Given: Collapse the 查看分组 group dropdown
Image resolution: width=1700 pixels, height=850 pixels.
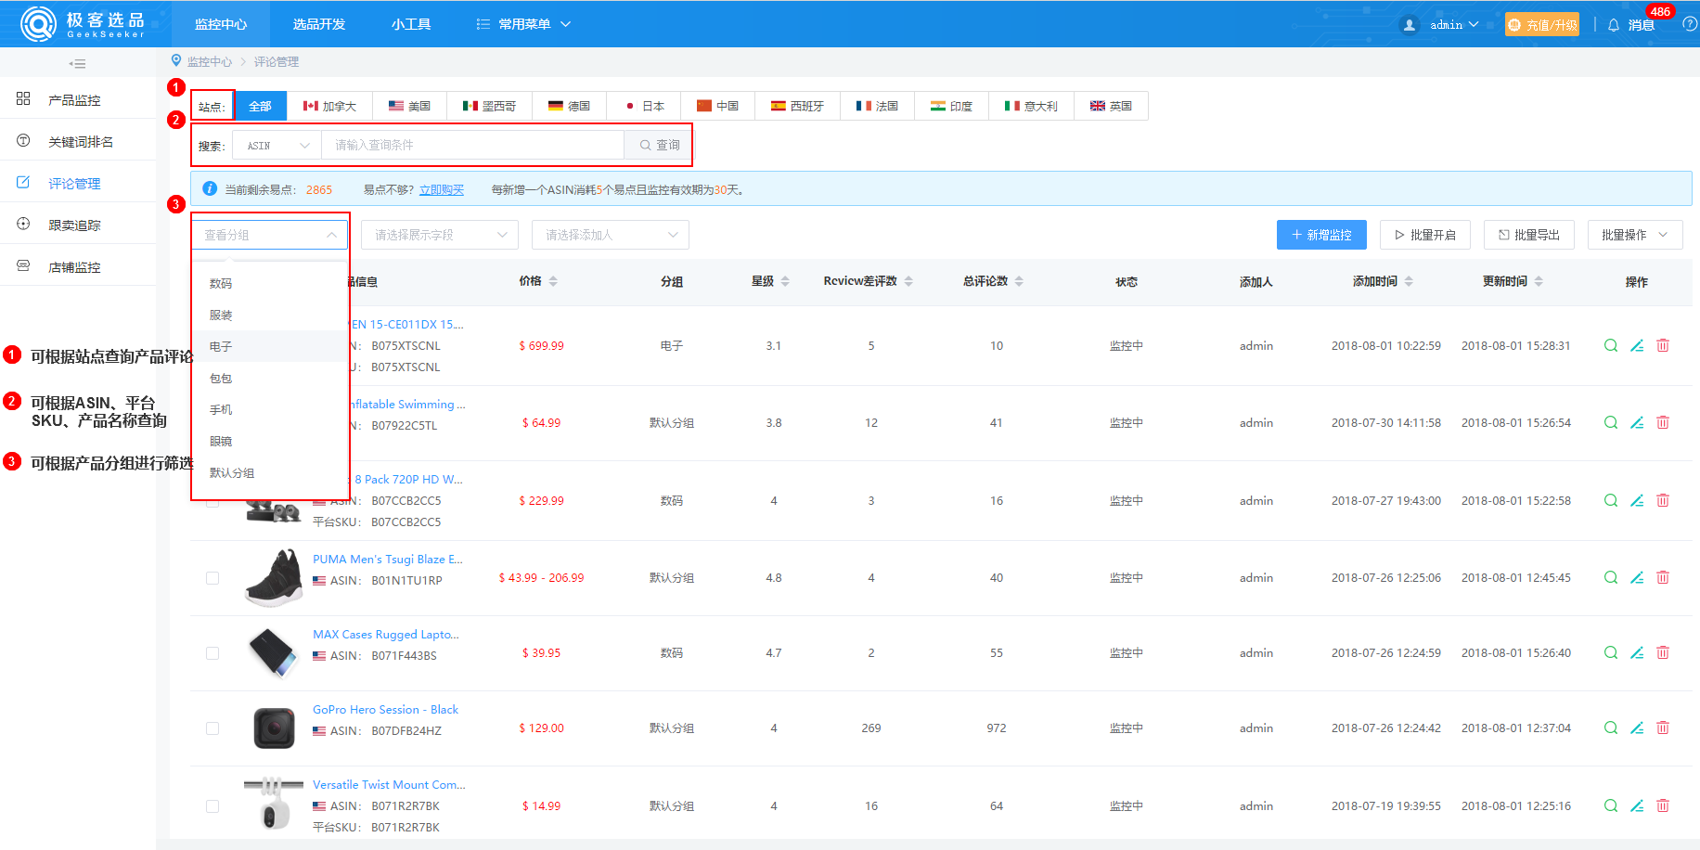Looking at the screenshot, I should pos(270,235).
